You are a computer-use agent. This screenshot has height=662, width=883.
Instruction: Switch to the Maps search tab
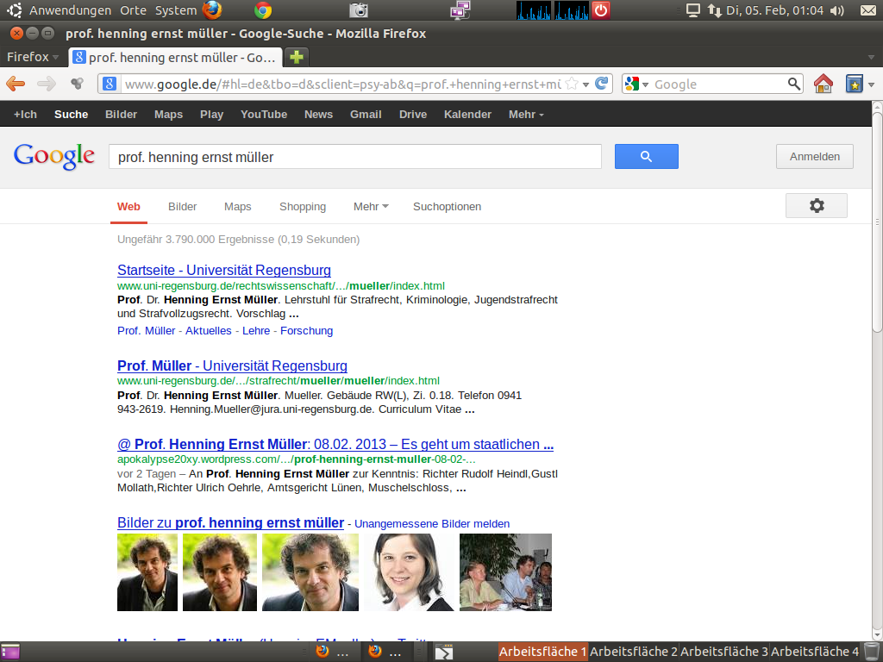tap(238, 207)
